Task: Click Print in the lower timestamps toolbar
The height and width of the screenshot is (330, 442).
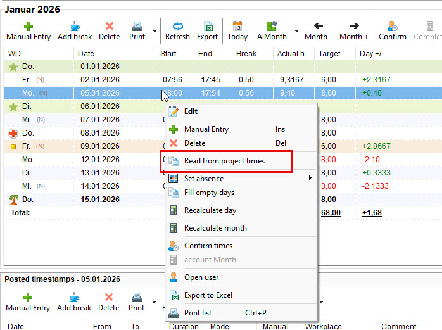Action: 137,301
